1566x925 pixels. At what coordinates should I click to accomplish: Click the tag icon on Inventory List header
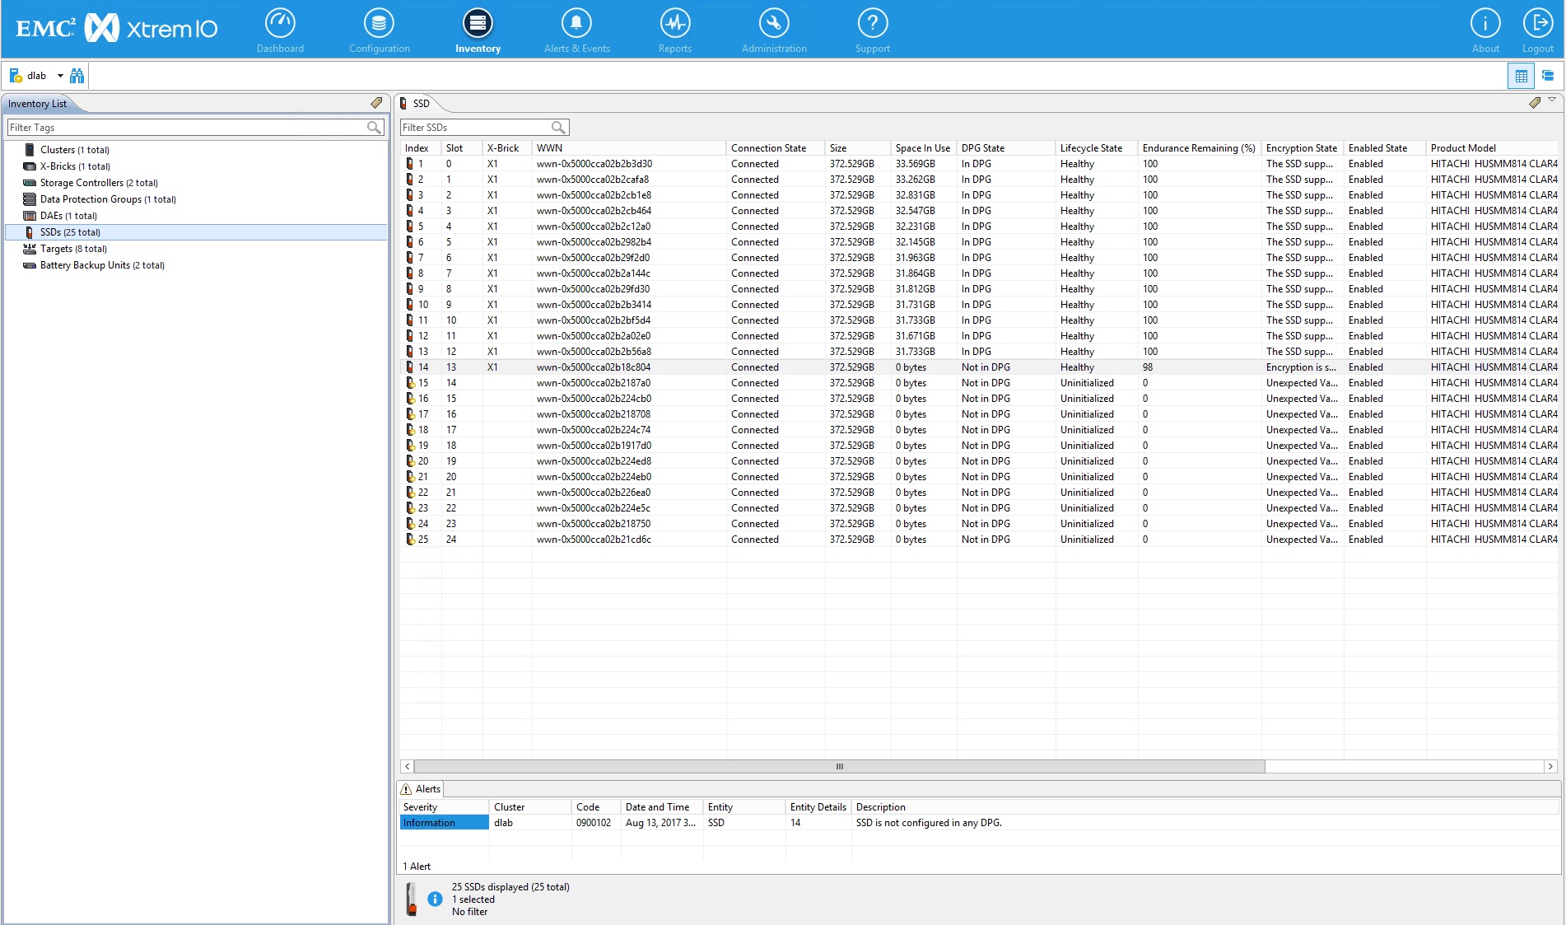tap(377, 103)
